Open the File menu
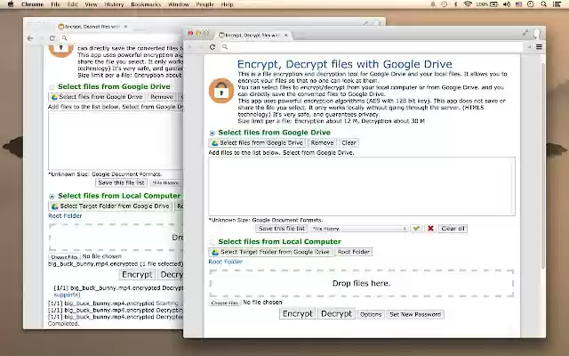The width and height of the screenshot is (569, 356). tap(55, 4)
